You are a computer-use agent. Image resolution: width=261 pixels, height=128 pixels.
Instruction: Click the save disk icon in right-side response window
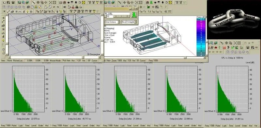[248, 47]
